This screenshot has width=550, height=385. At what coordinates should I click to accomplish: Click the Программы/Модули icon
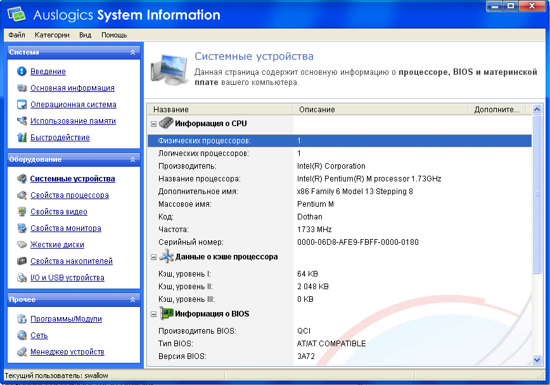tap(22, 318)
